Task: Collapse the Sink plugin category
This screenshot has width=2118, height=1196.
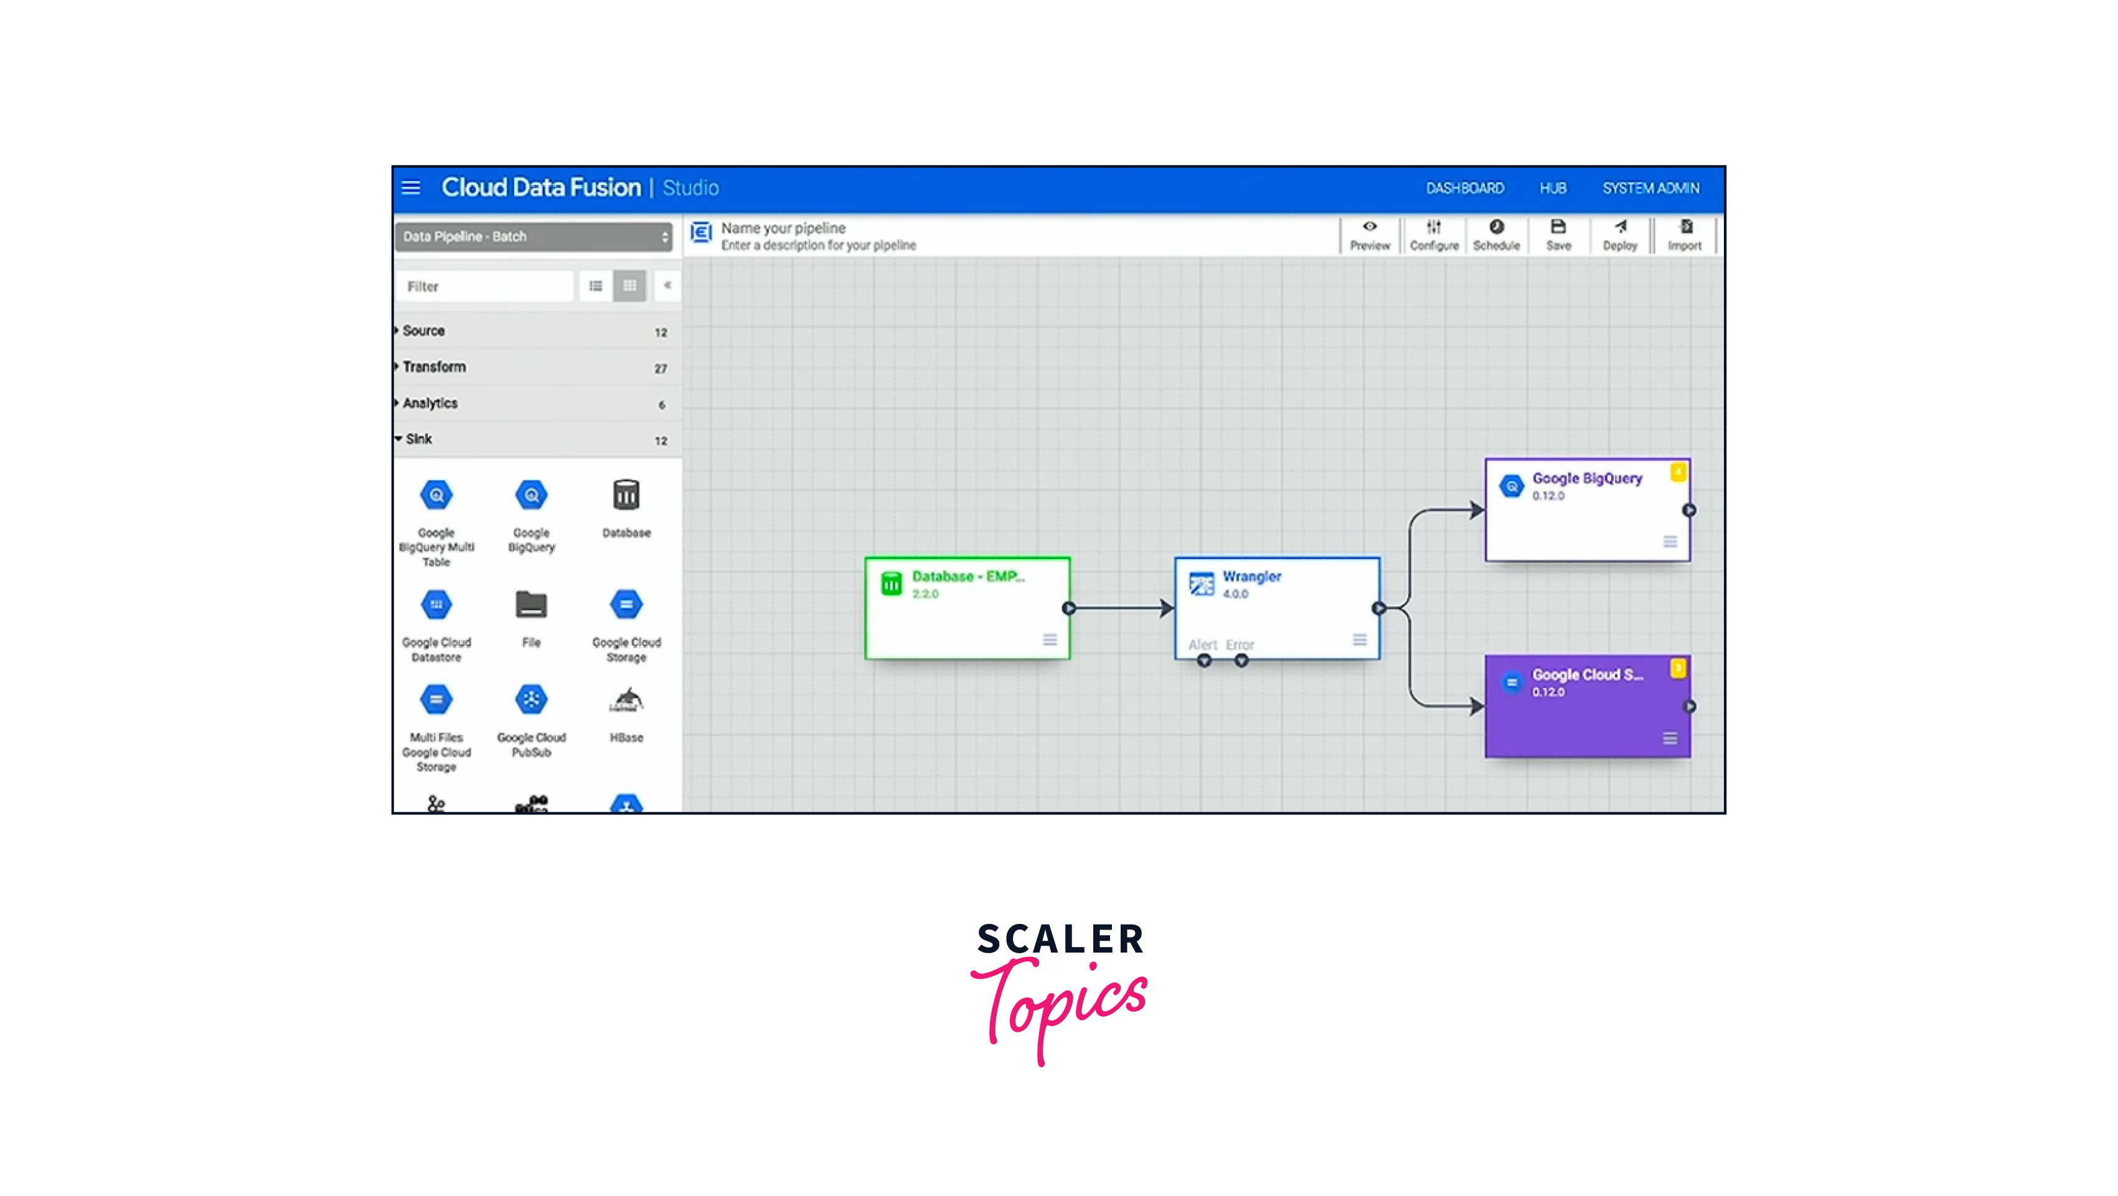Action: (x=418, y=439)
